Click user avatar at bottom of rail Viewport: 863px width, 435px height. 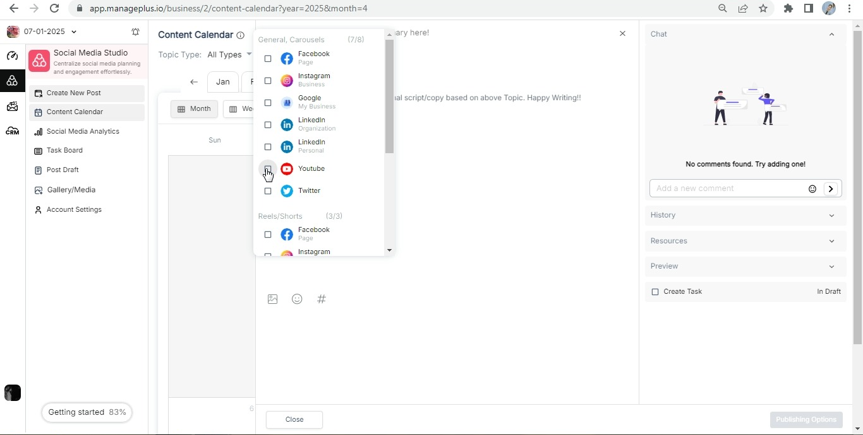tap(12, 393)
